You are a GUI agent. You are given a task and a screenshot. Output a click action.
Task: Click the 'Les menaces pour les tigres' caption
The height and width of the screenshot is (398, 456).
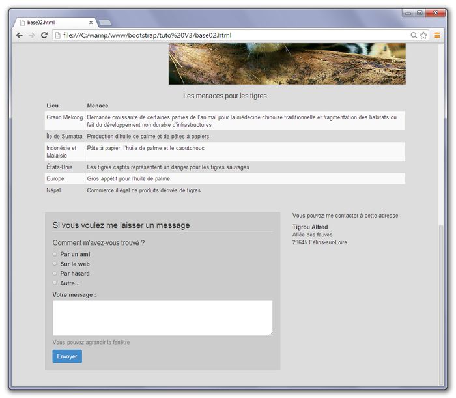[x=225, y=96]
